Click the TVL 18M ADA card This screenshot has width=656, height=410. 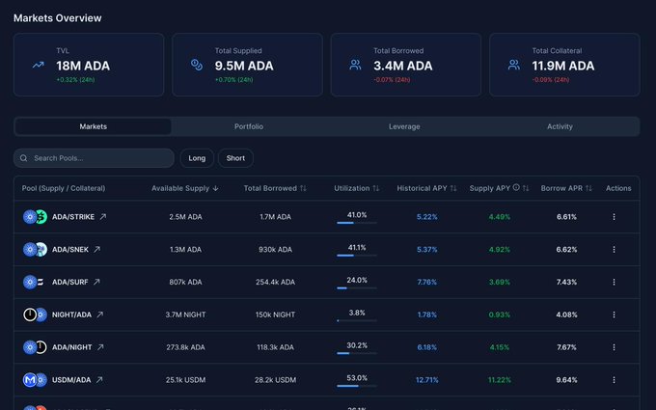[x=89, y=65]
